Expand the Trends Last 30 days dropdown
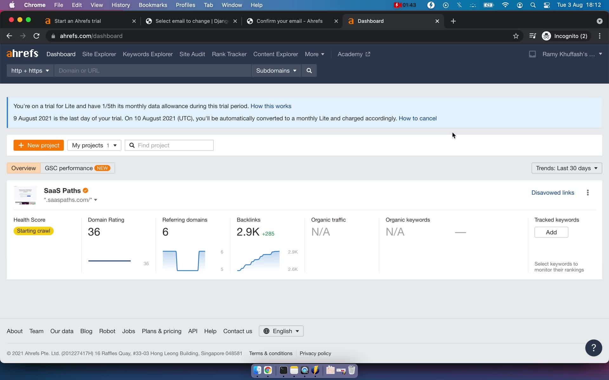Image resolution: width=609 pixels, height=380 pixels. (566, 168)
